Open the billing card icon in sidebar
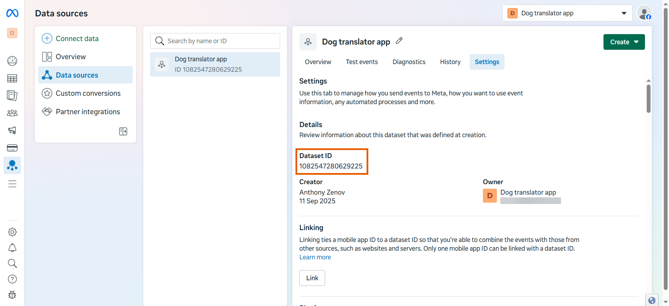 point(12,148)
